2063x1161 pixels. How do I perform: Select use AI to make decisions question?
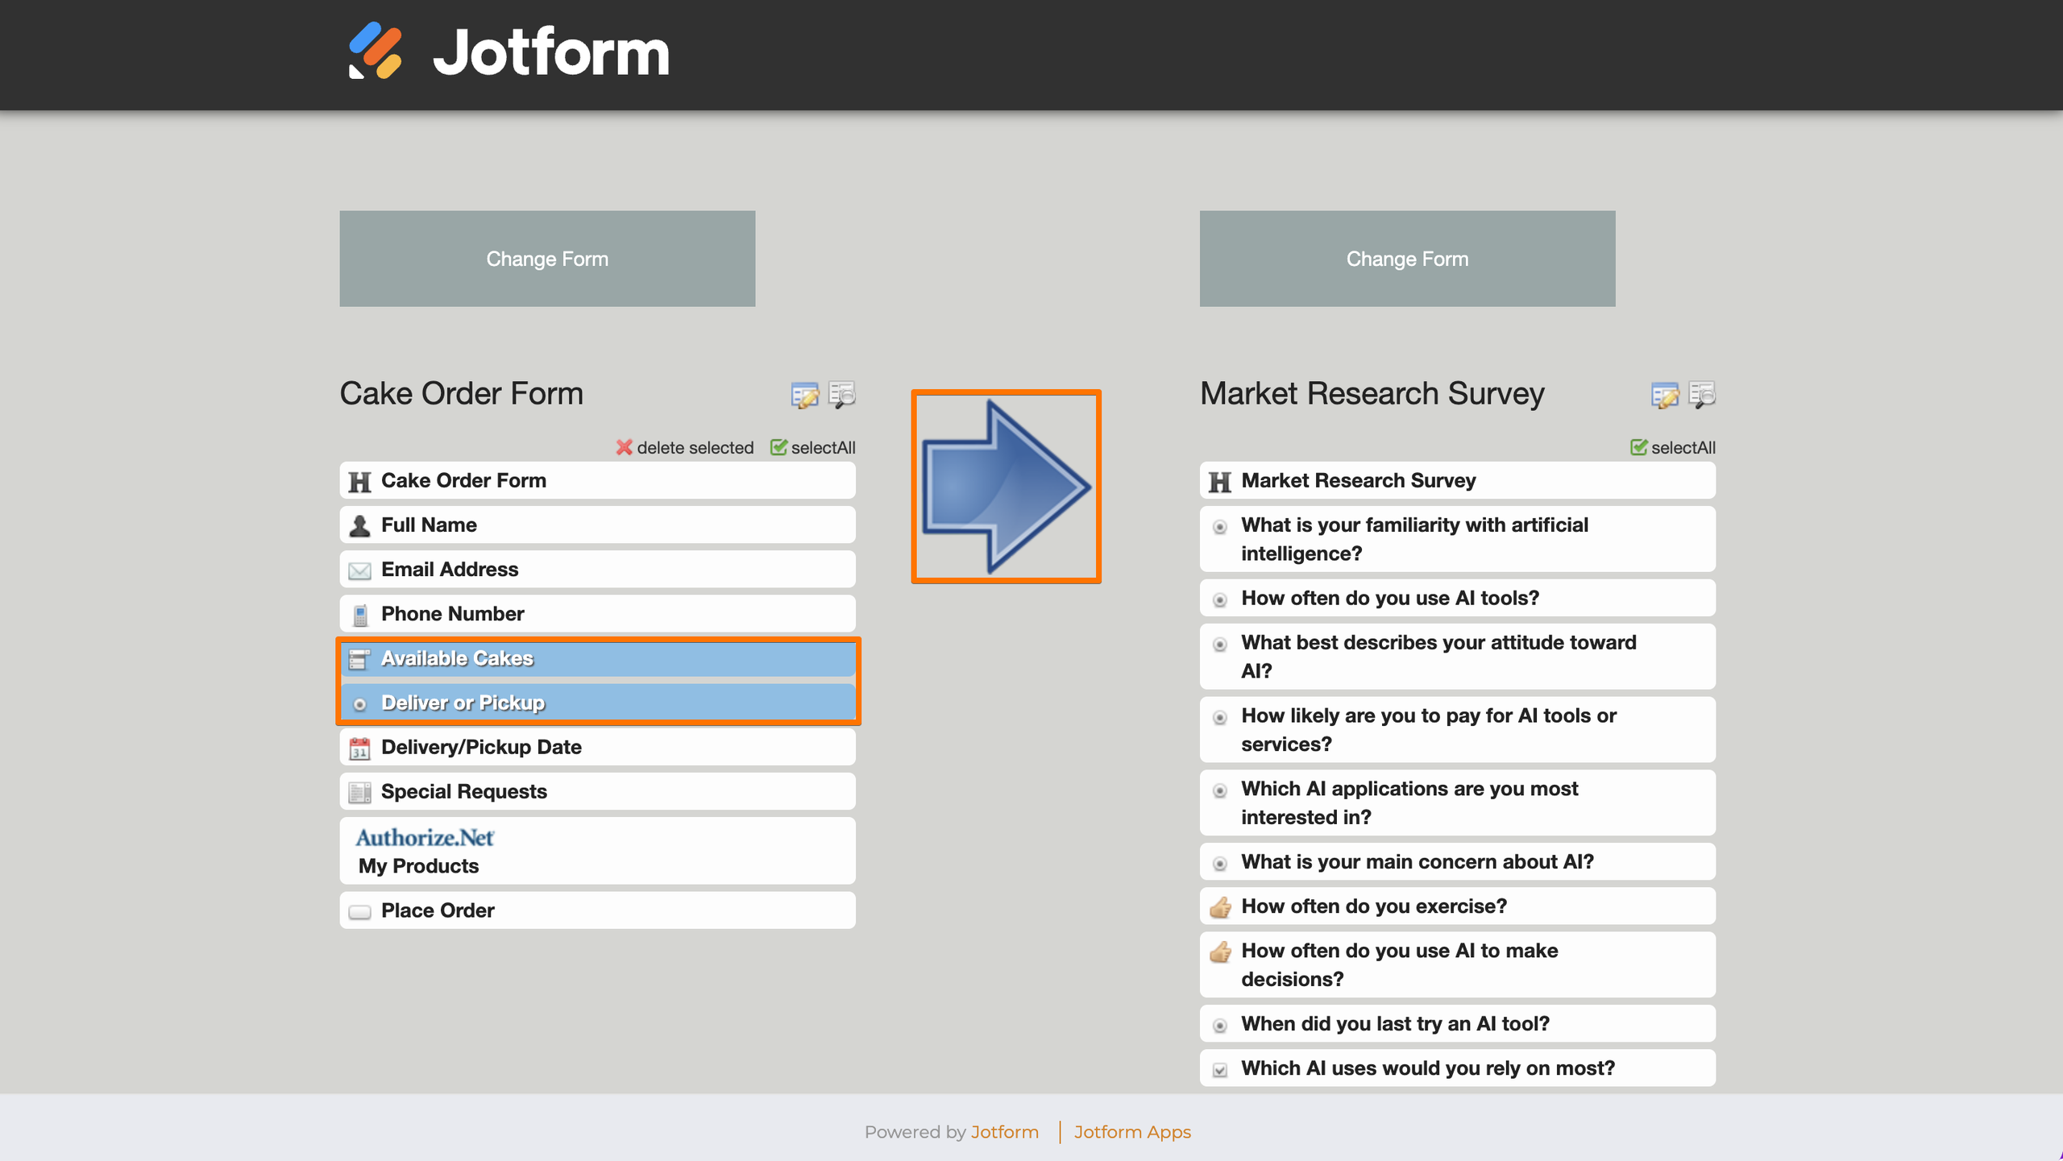(1457, 964)
